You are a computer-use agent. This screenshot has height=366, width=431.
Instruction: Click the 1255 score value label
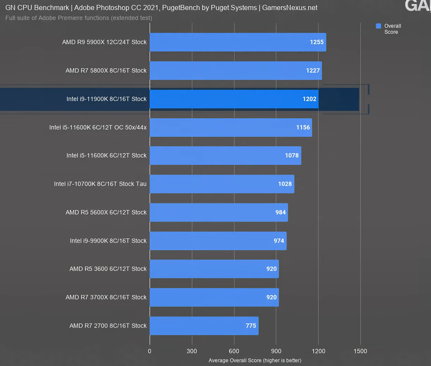316,42
